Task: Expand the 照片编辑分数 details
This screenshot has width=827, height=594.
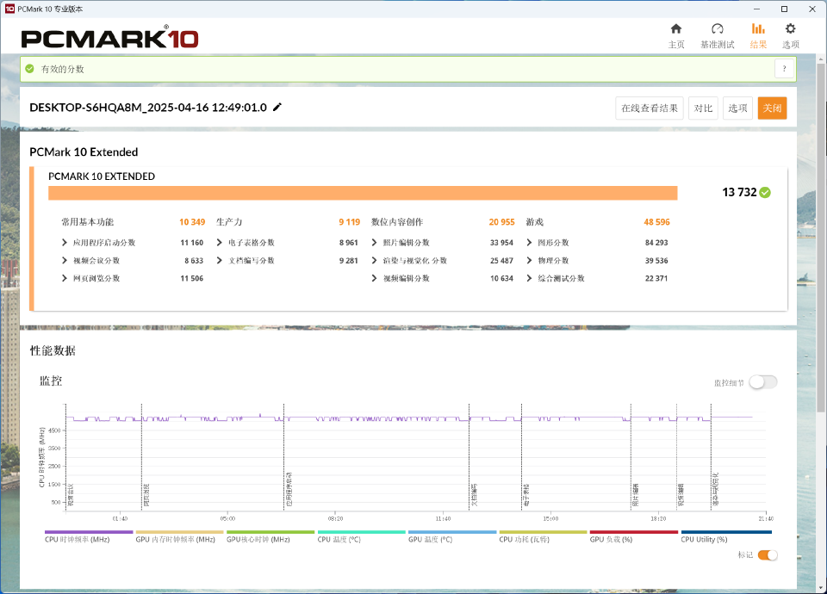Action: (375, 243)
